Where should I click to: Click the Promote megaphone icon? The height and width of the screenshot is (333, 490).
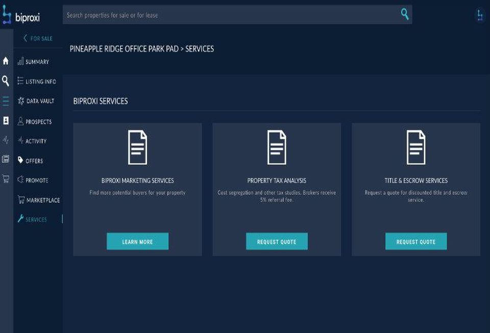[x=20, y=180]
